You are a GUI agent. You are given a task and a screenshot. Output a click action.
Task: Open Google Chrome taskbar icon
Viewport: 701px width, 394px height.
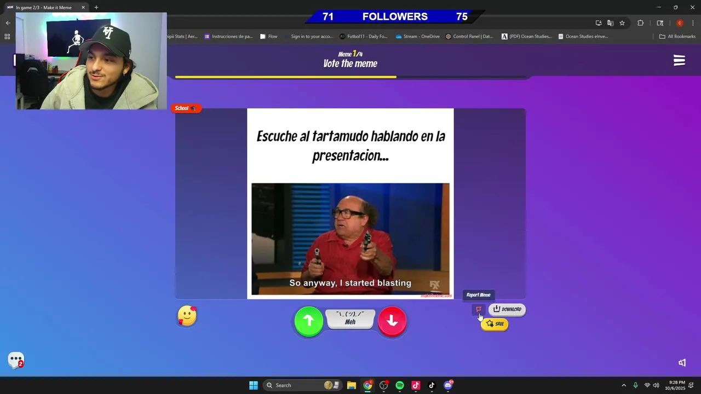pos(367,385)
